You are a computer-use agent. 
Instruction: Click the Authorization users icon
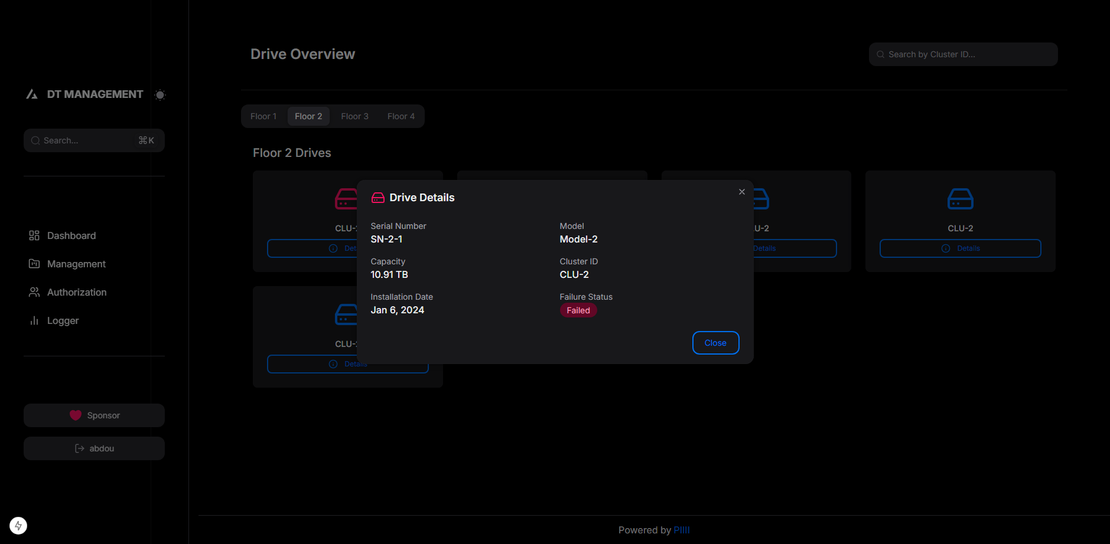pos(34,292)
